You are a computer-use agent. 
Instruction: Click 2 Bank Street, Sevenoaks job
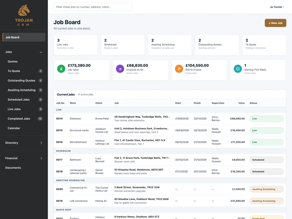coord(137,187)
